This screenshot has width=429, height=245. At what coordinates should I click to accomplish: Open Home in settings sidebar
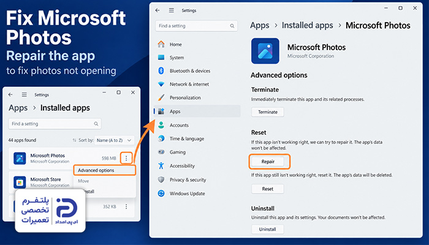pyautogui.click(x=176, y=44)
